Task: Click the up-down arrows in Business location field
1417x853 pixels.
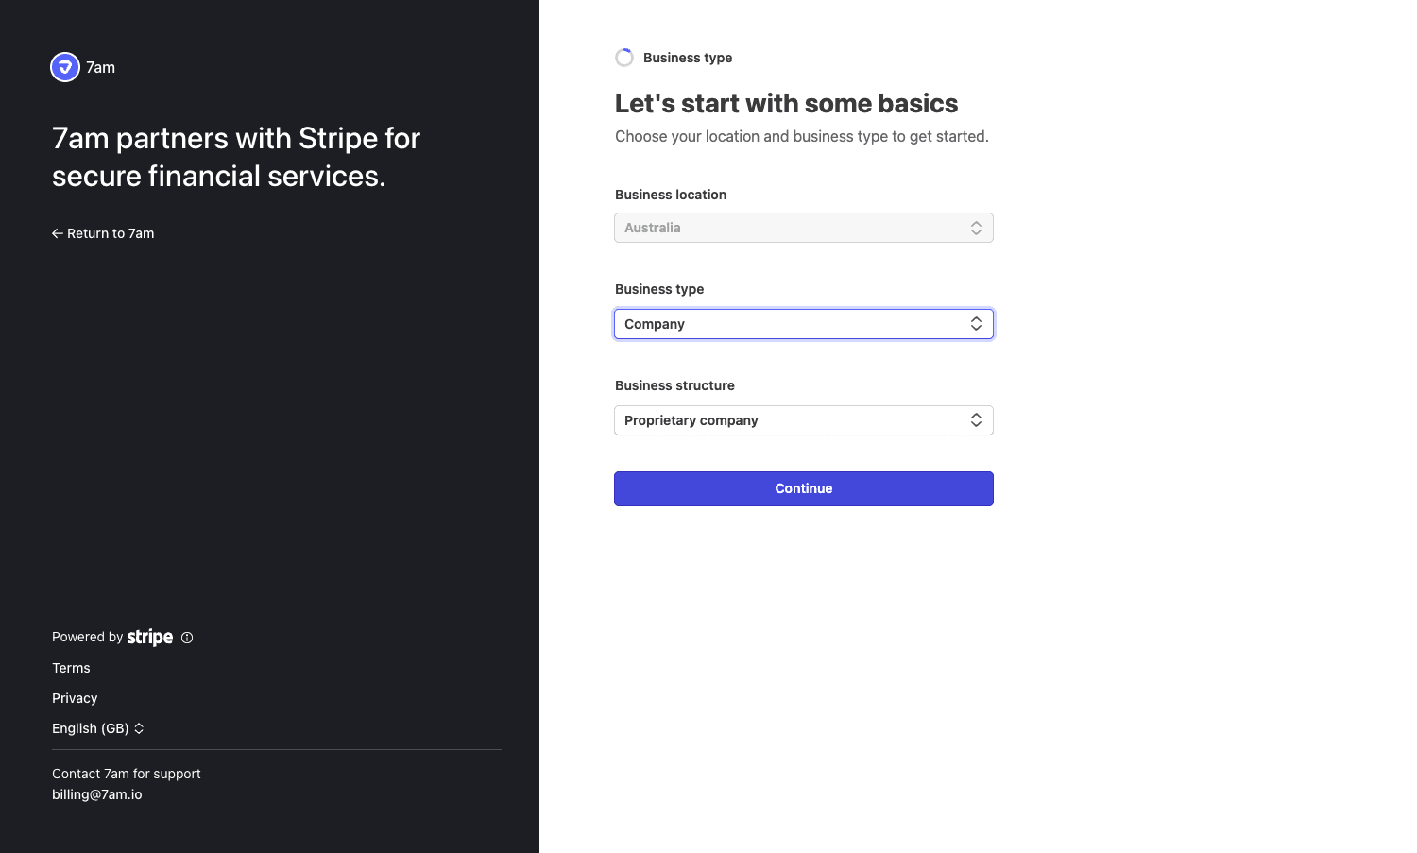Action: [976, 228]
